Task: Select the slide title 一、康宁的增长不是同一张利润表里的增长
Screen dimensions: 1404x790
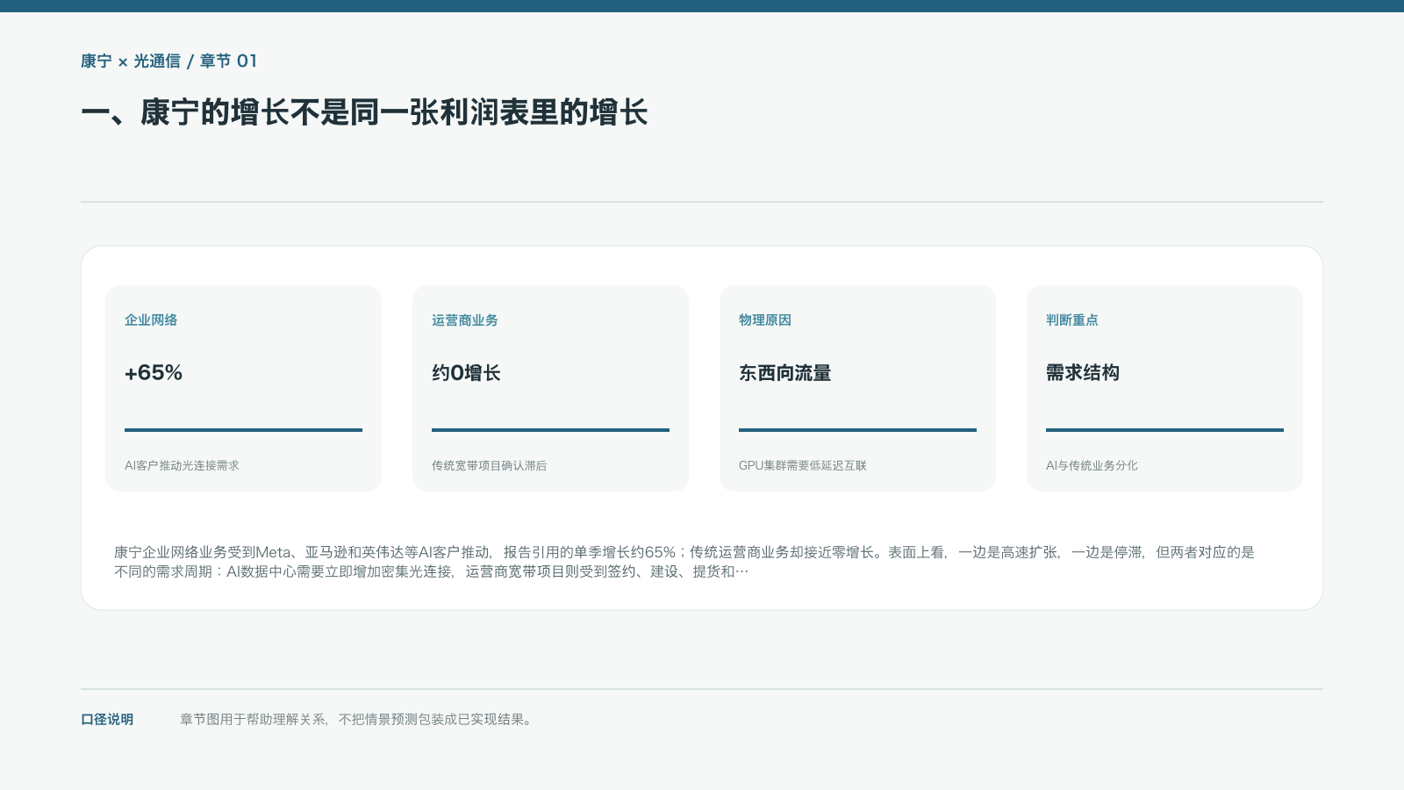Action: pyautogui.click(x=364, y=112)
